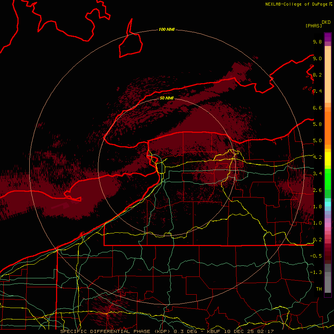Click the 9.8 value on color scale

(317, 42)
